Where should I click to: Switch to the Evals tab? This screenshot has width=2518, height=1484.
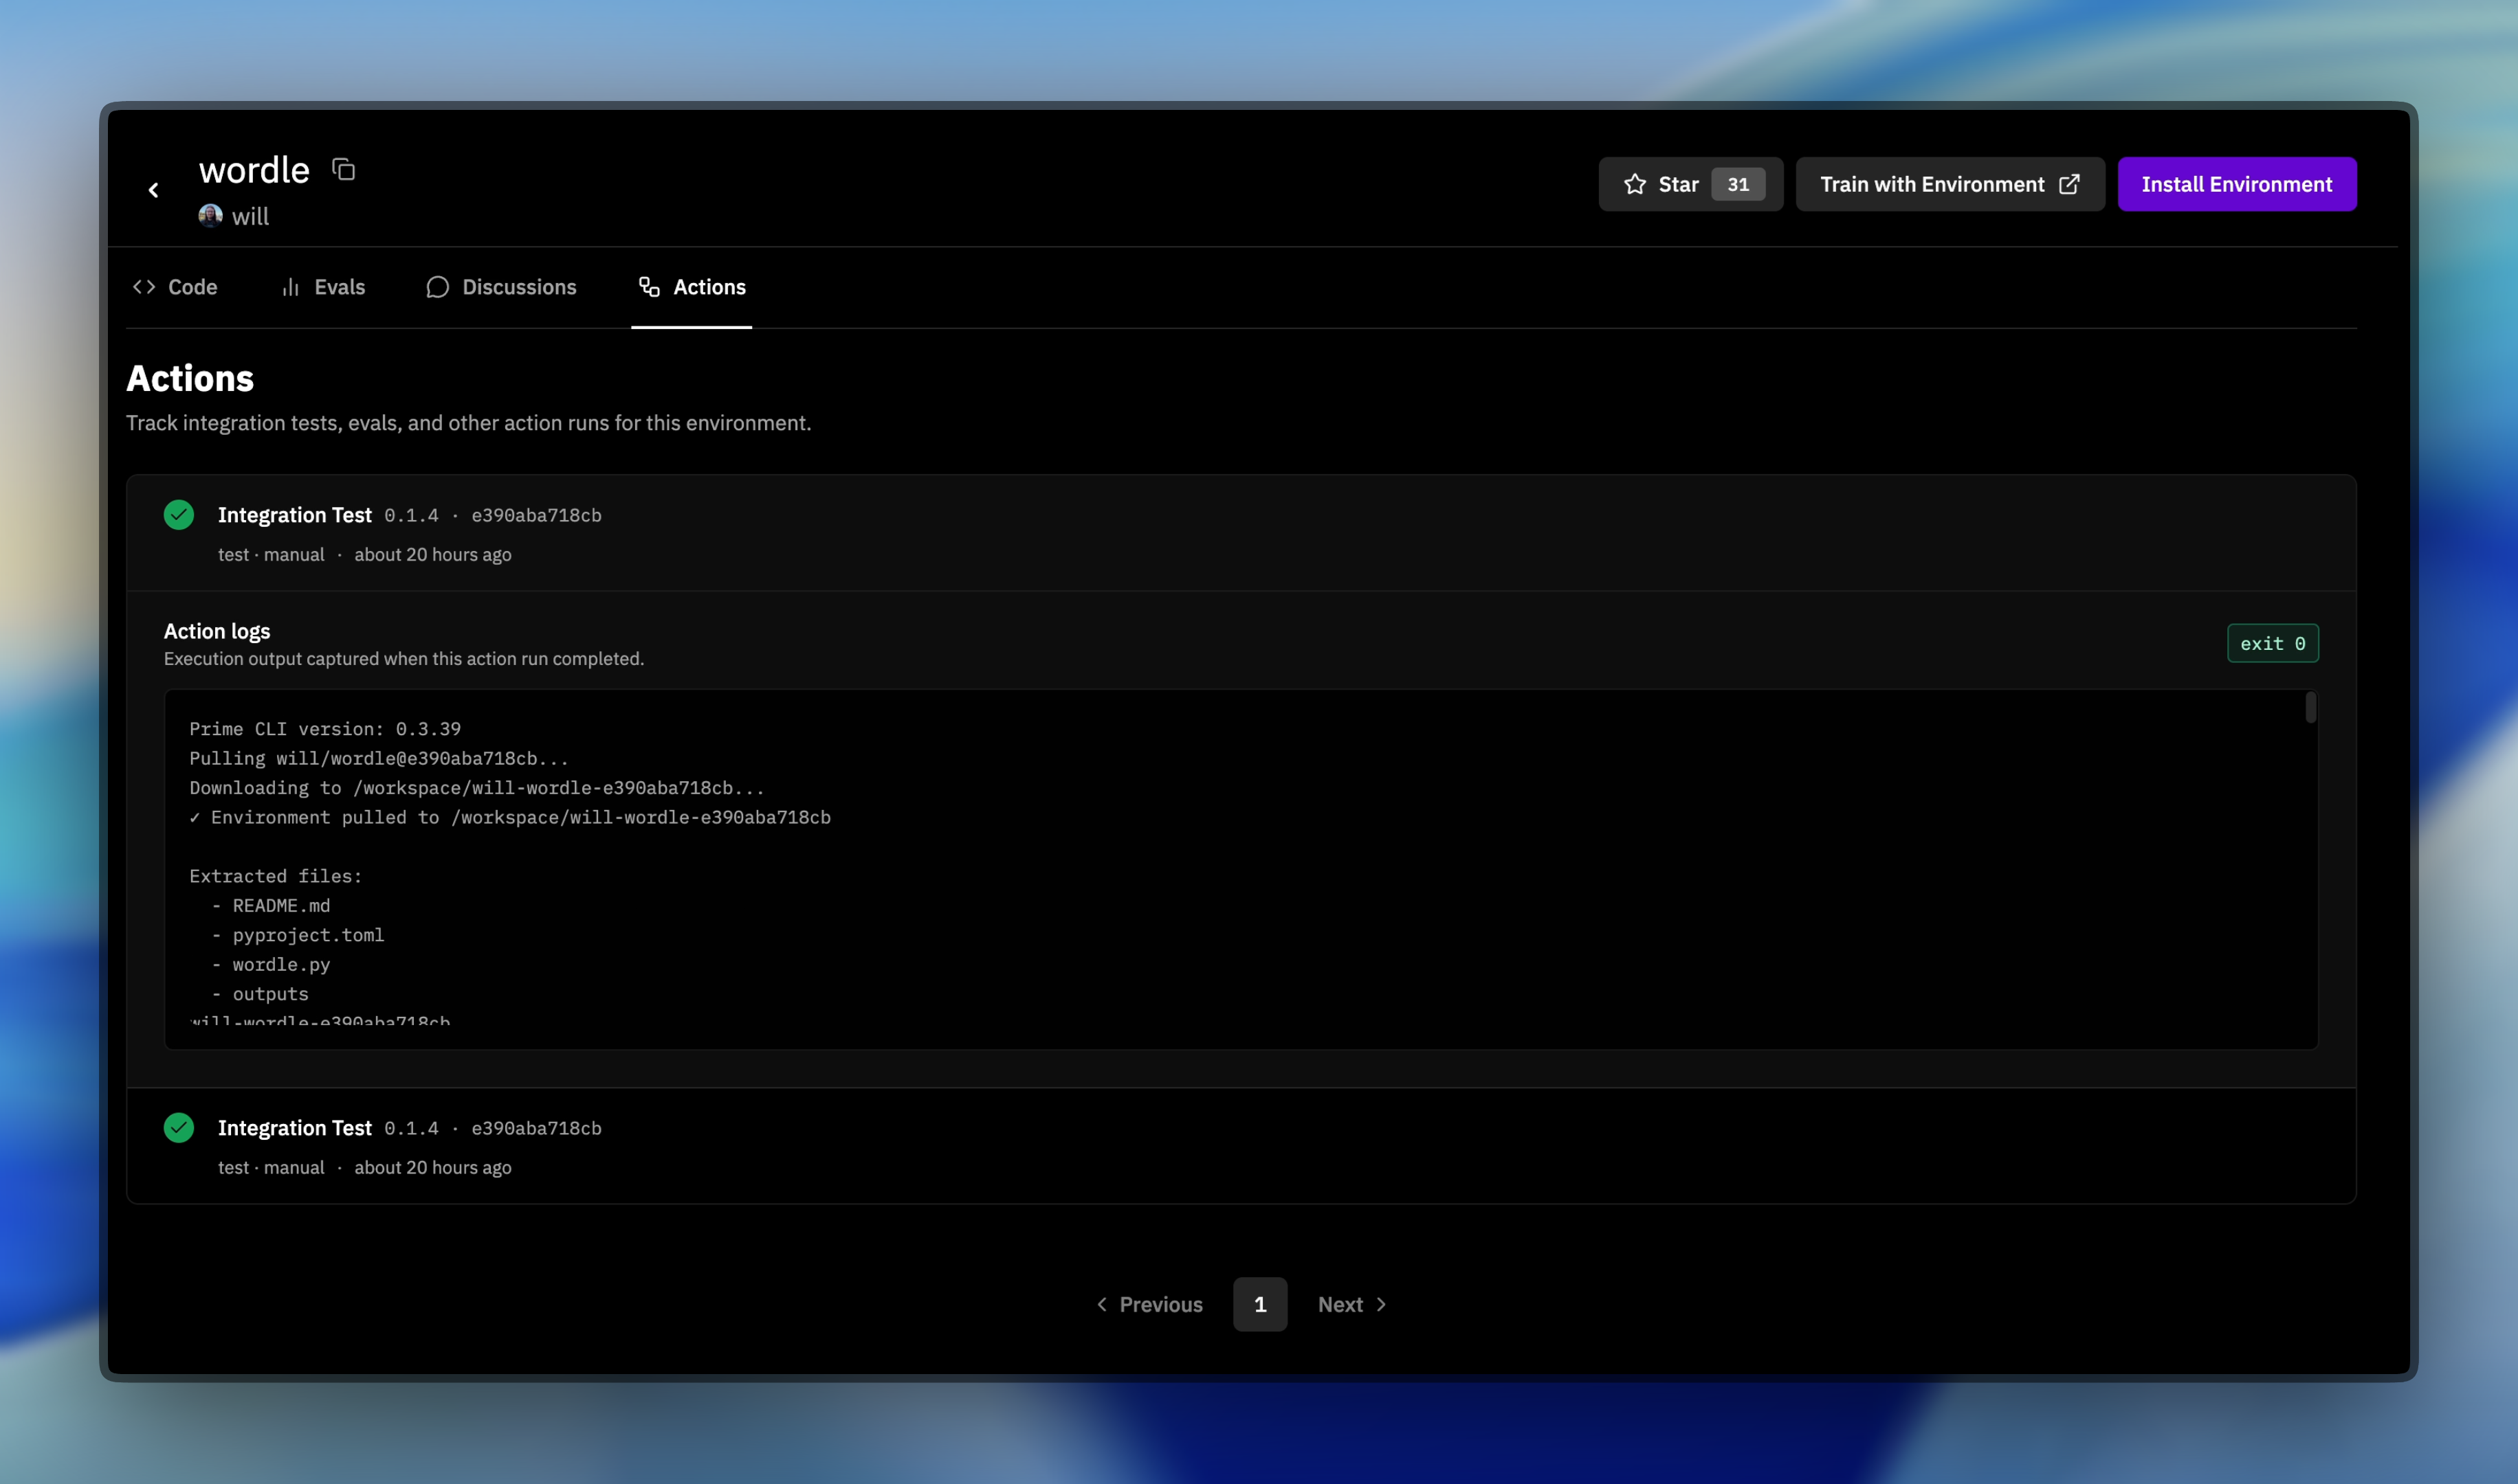click(323, 287)
